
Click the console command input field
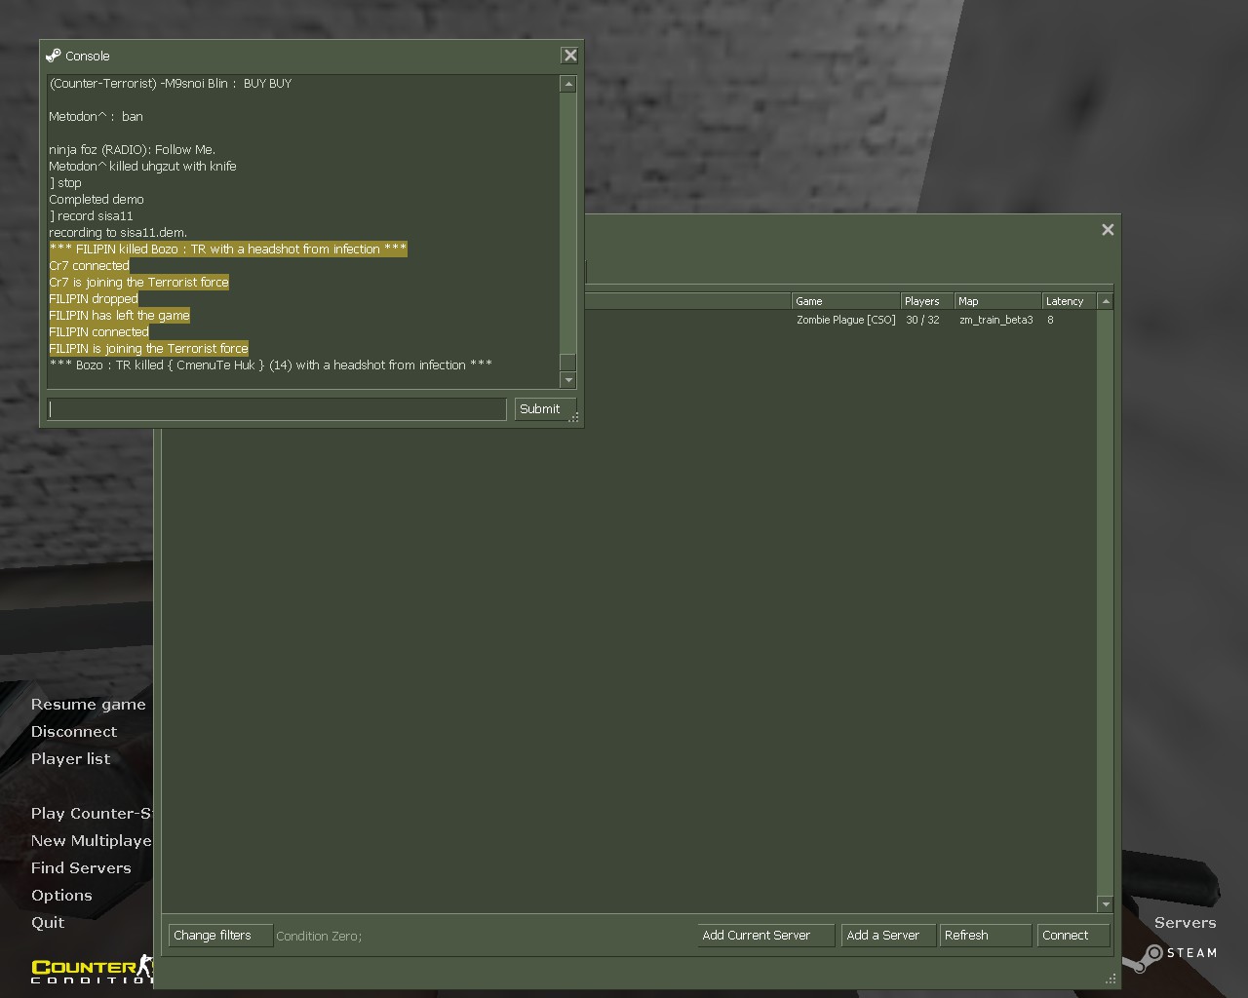click(277, 409)
